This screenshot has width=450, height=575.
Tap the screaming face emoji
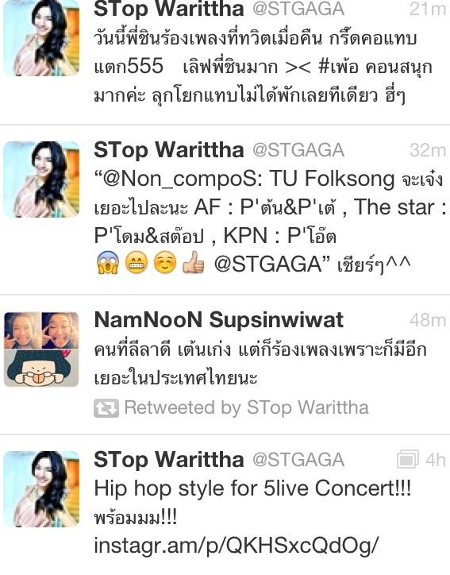[108, 263]
